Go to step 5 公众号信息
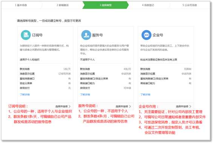Viewport: 213px width, 143px height. point(190,5)
